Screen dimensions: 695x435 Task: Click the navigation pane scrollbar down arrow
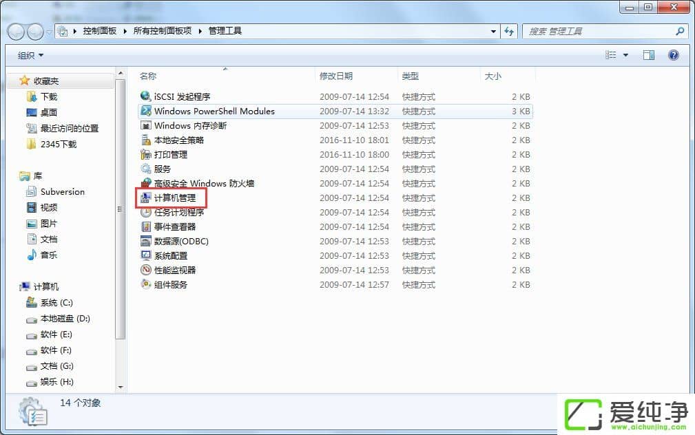[121, 387]
